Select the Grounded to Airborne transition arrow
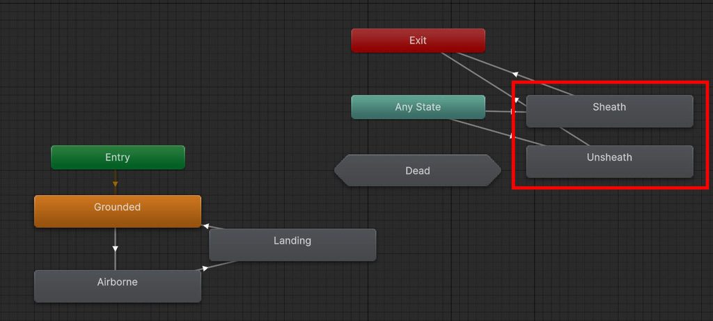This screenshot has width=713, height=321. (x=115, y=249)
